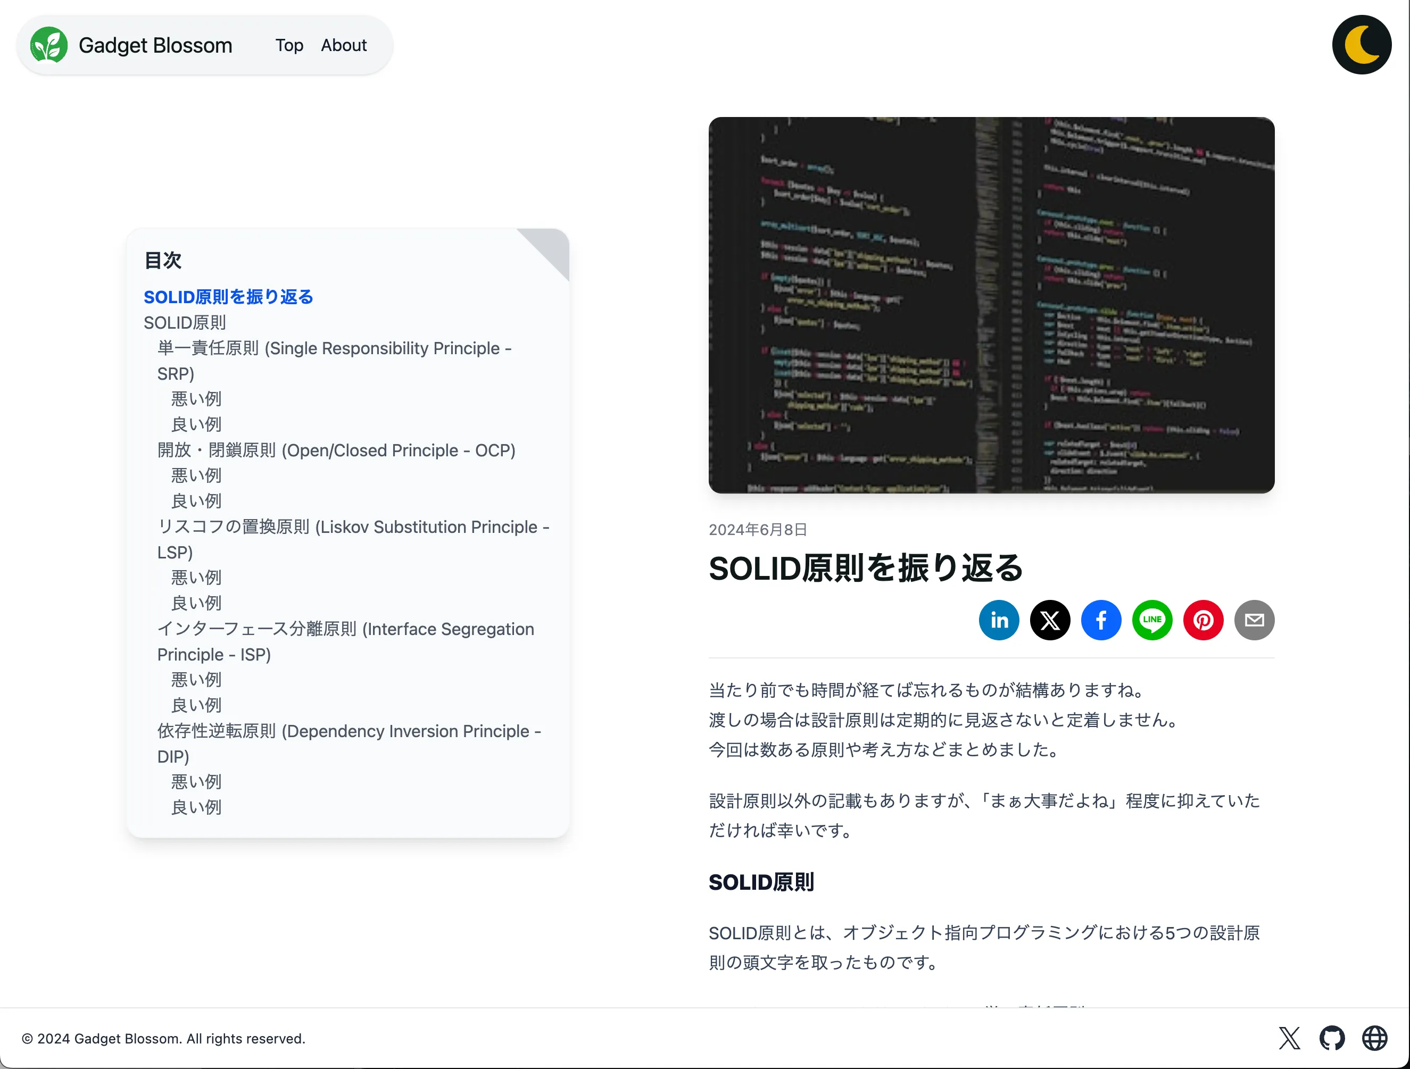
Task: Select 良い例 under the OCP entry
Action: click(x=196, y=501)
